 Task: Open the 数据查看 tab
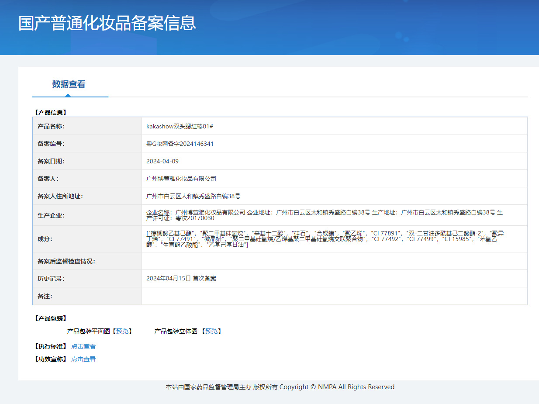(x=69, y=84)
